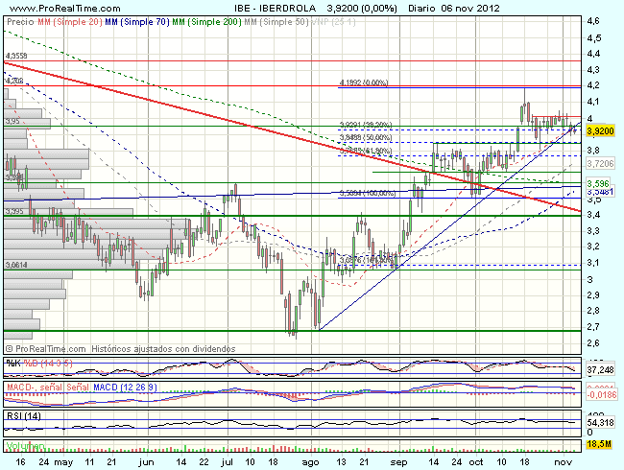Click the %K %D (14 3 5) stochastic label
624x470 pixels.
39,363
